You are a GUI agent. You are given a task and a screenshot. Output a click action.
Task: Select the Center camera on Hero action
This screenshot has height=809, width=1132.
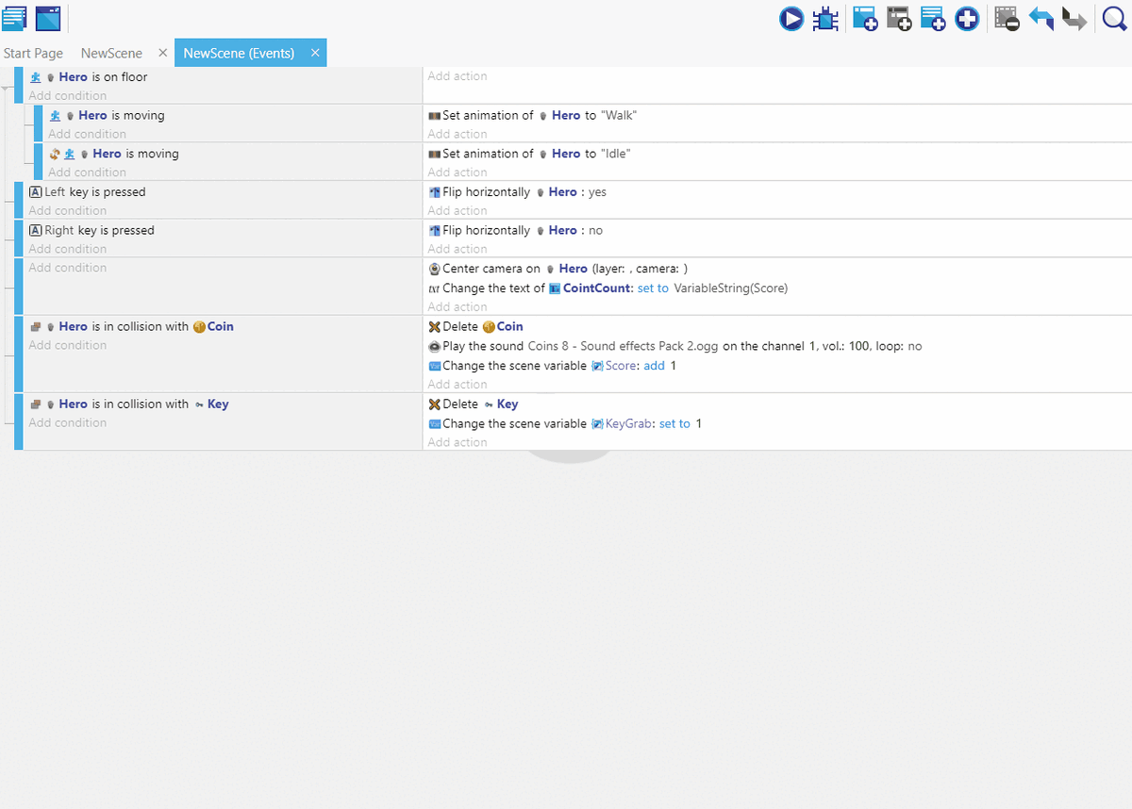[x=558, y=269]
